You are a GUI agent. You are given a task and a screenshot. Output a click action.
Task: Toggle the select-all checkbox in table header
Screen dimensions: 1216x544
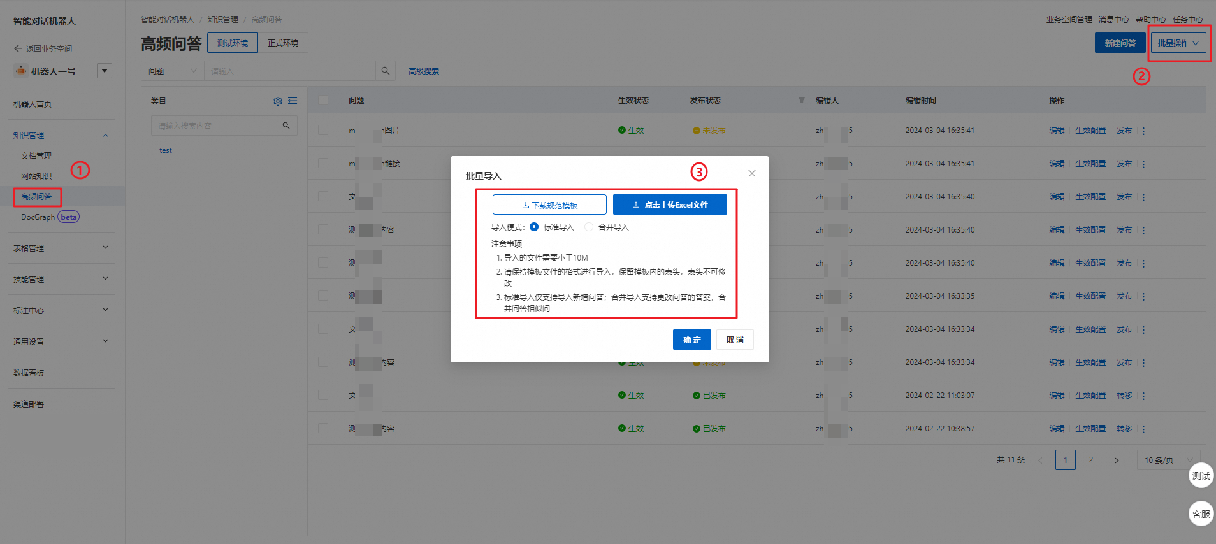click(323, 100)
